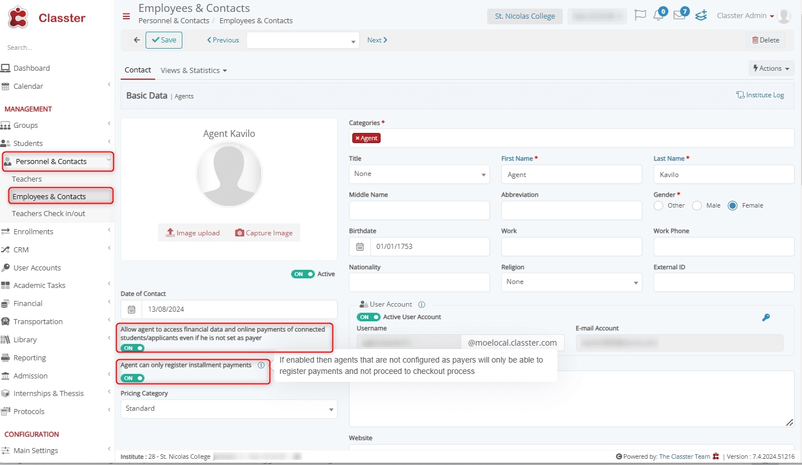Select Other gender radio button
This screenshot has height=465, width=802.
coord(659,206)
